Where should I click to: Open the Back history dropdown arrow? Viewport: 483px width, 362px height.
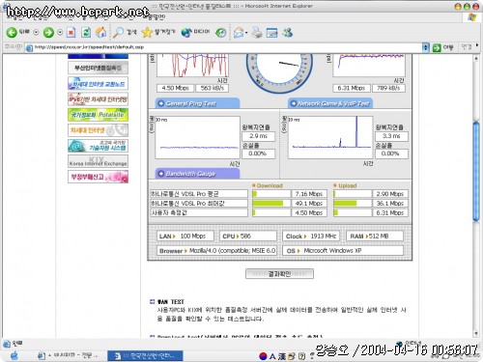tap(36, 32)
